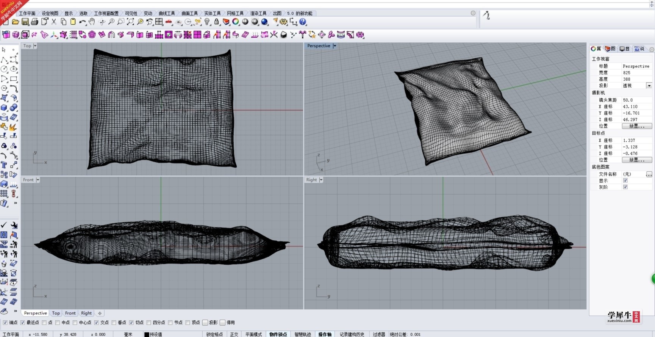Image resolution: width=655 pixels, height=337 pixels.
Task: Click 放置 button under 目标点 section
Action: (637, 160)
